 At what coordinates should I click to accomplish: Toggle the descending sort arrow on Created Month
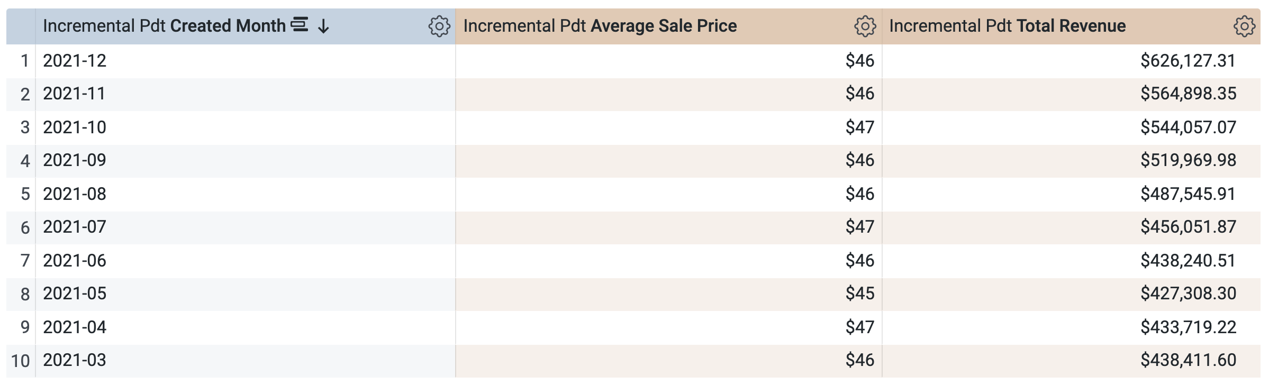pyautogui.click(x=323, y=26)
